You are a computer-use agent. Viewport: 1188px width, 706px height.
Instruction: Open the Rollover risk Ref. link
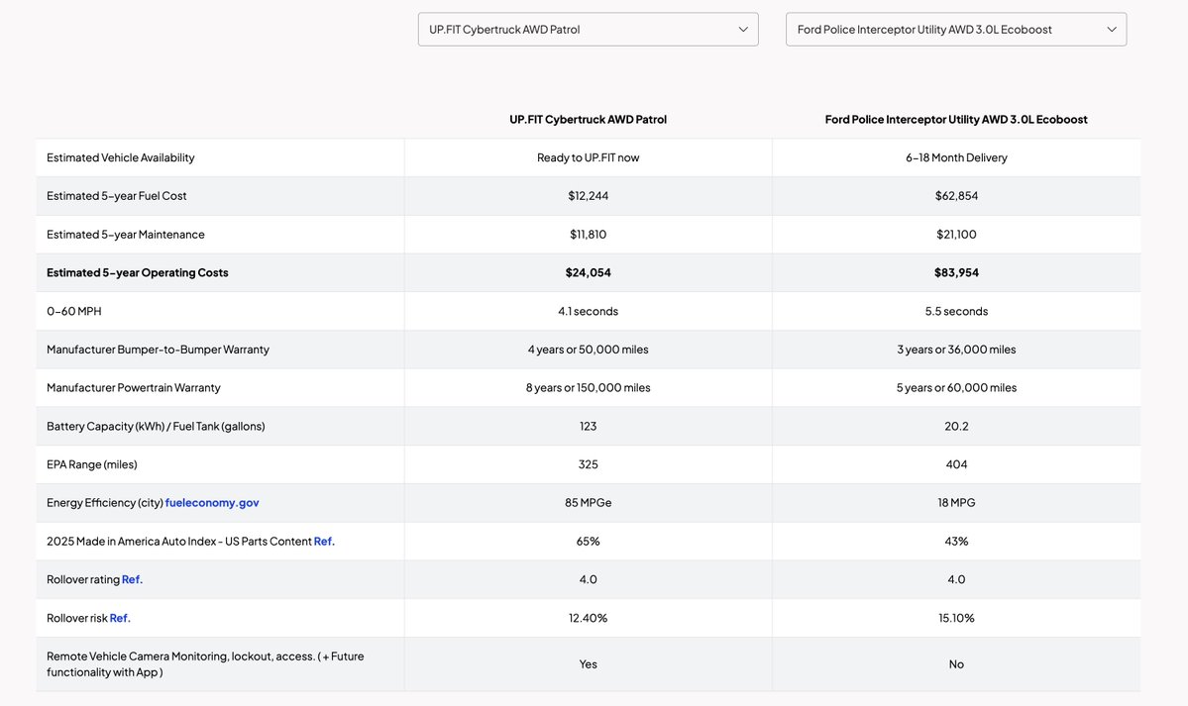[x=120, y=618]
